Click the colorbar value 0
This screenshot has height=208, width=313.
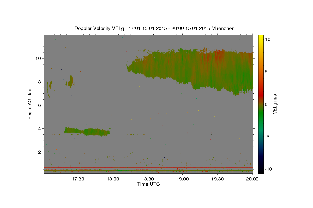coord(266,104)
